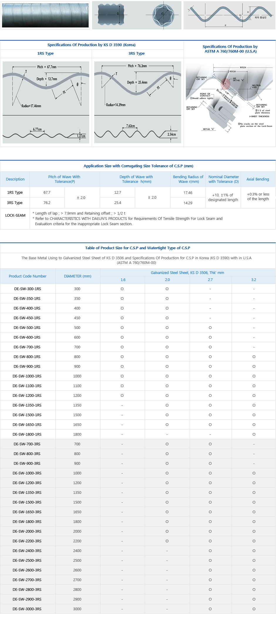Select heading Specifications Of Production by KS D 3590
This screenshot has width=276, height=617.
tap(92, 45)
